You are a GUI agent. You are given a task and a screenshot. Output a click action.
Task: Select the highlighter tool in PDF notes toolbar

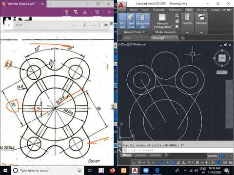pyautogui.click(x=76, y=12)
